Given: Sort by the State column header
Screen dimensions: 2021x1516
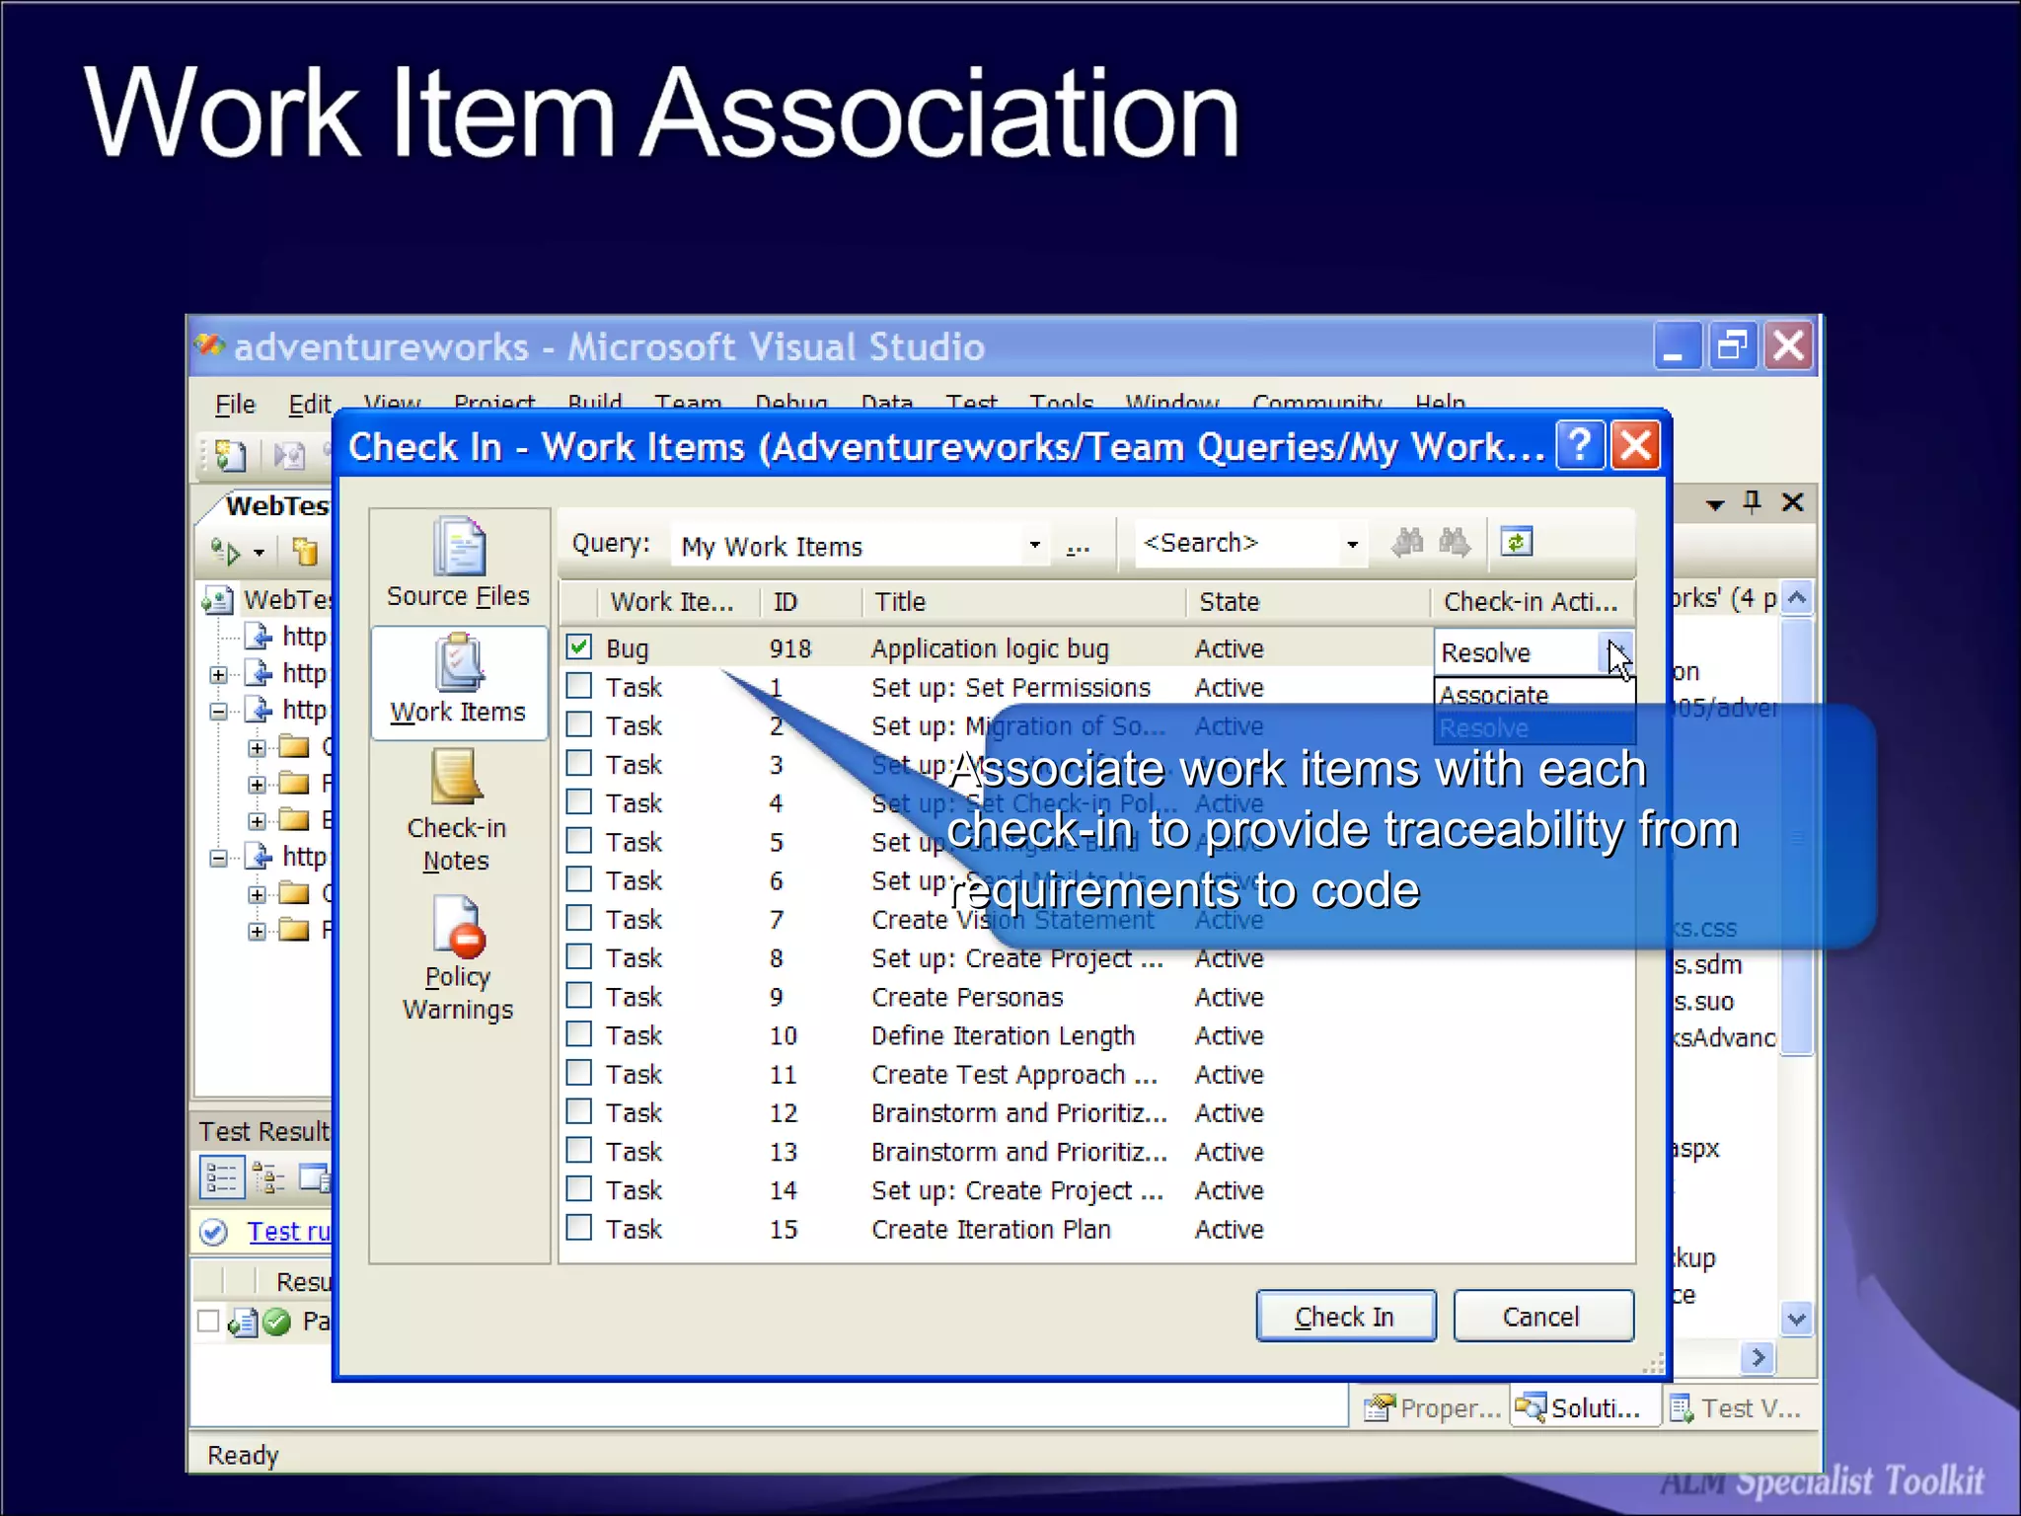Looking at the screenshot, I should 1308,602.
